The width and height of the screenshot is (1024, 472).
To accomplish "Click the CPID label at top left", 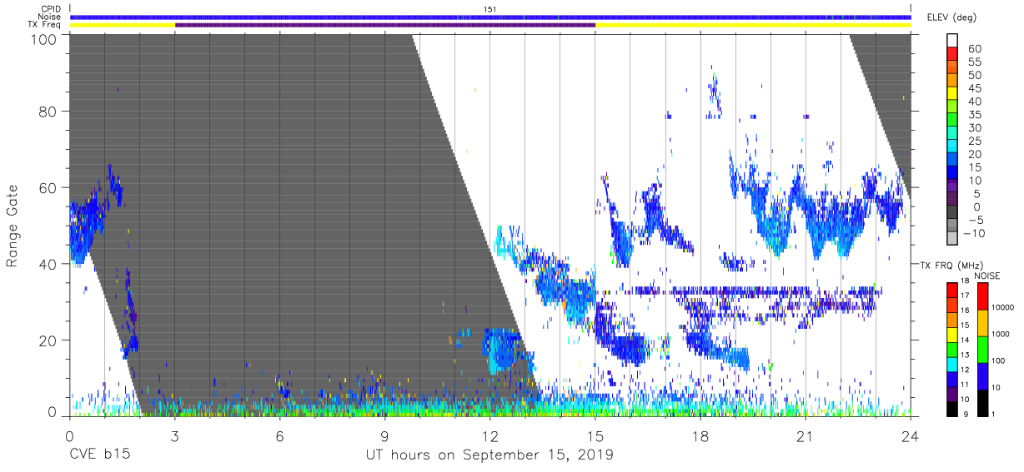I will pyautogui.click(x=48, y=8).
